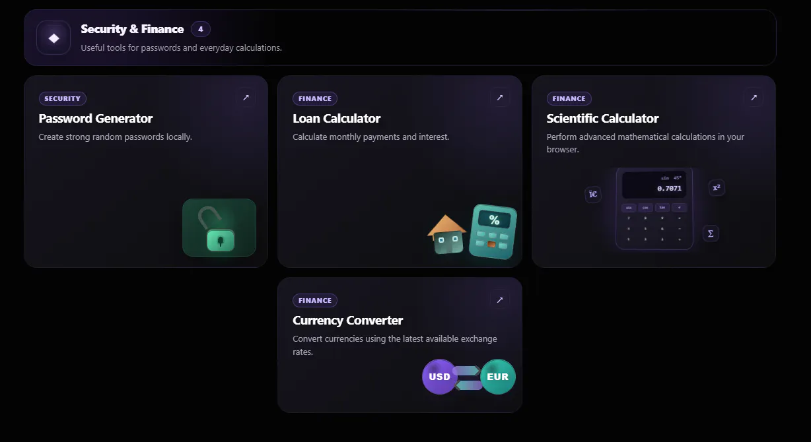Click the Loan Calculator card's arrow icon
Image resolution: width=811 pixels, height=442 pixels.
point(499,98)
